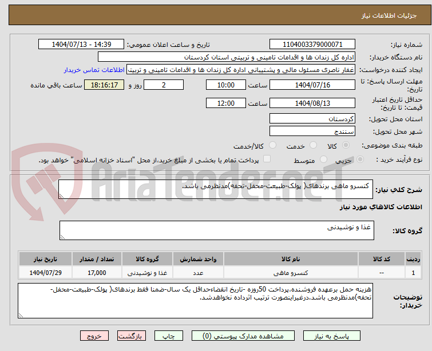Viewport: 432px width, 351px height.
Task: Click the 1404/07/29 need date cell
Action: 45,273
